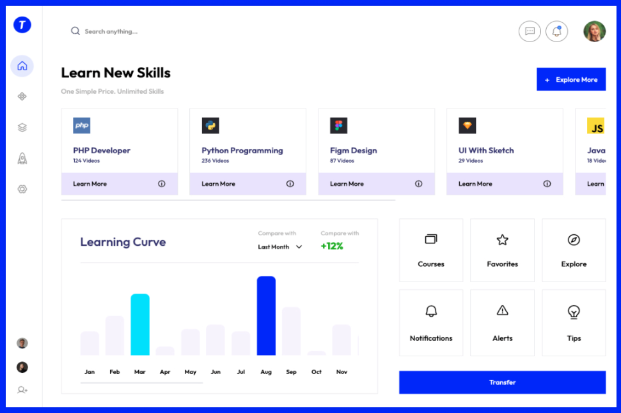Open the layers icon in the left sidebar
The height and width of the screenshot is (413, 621).
(22, 126)
